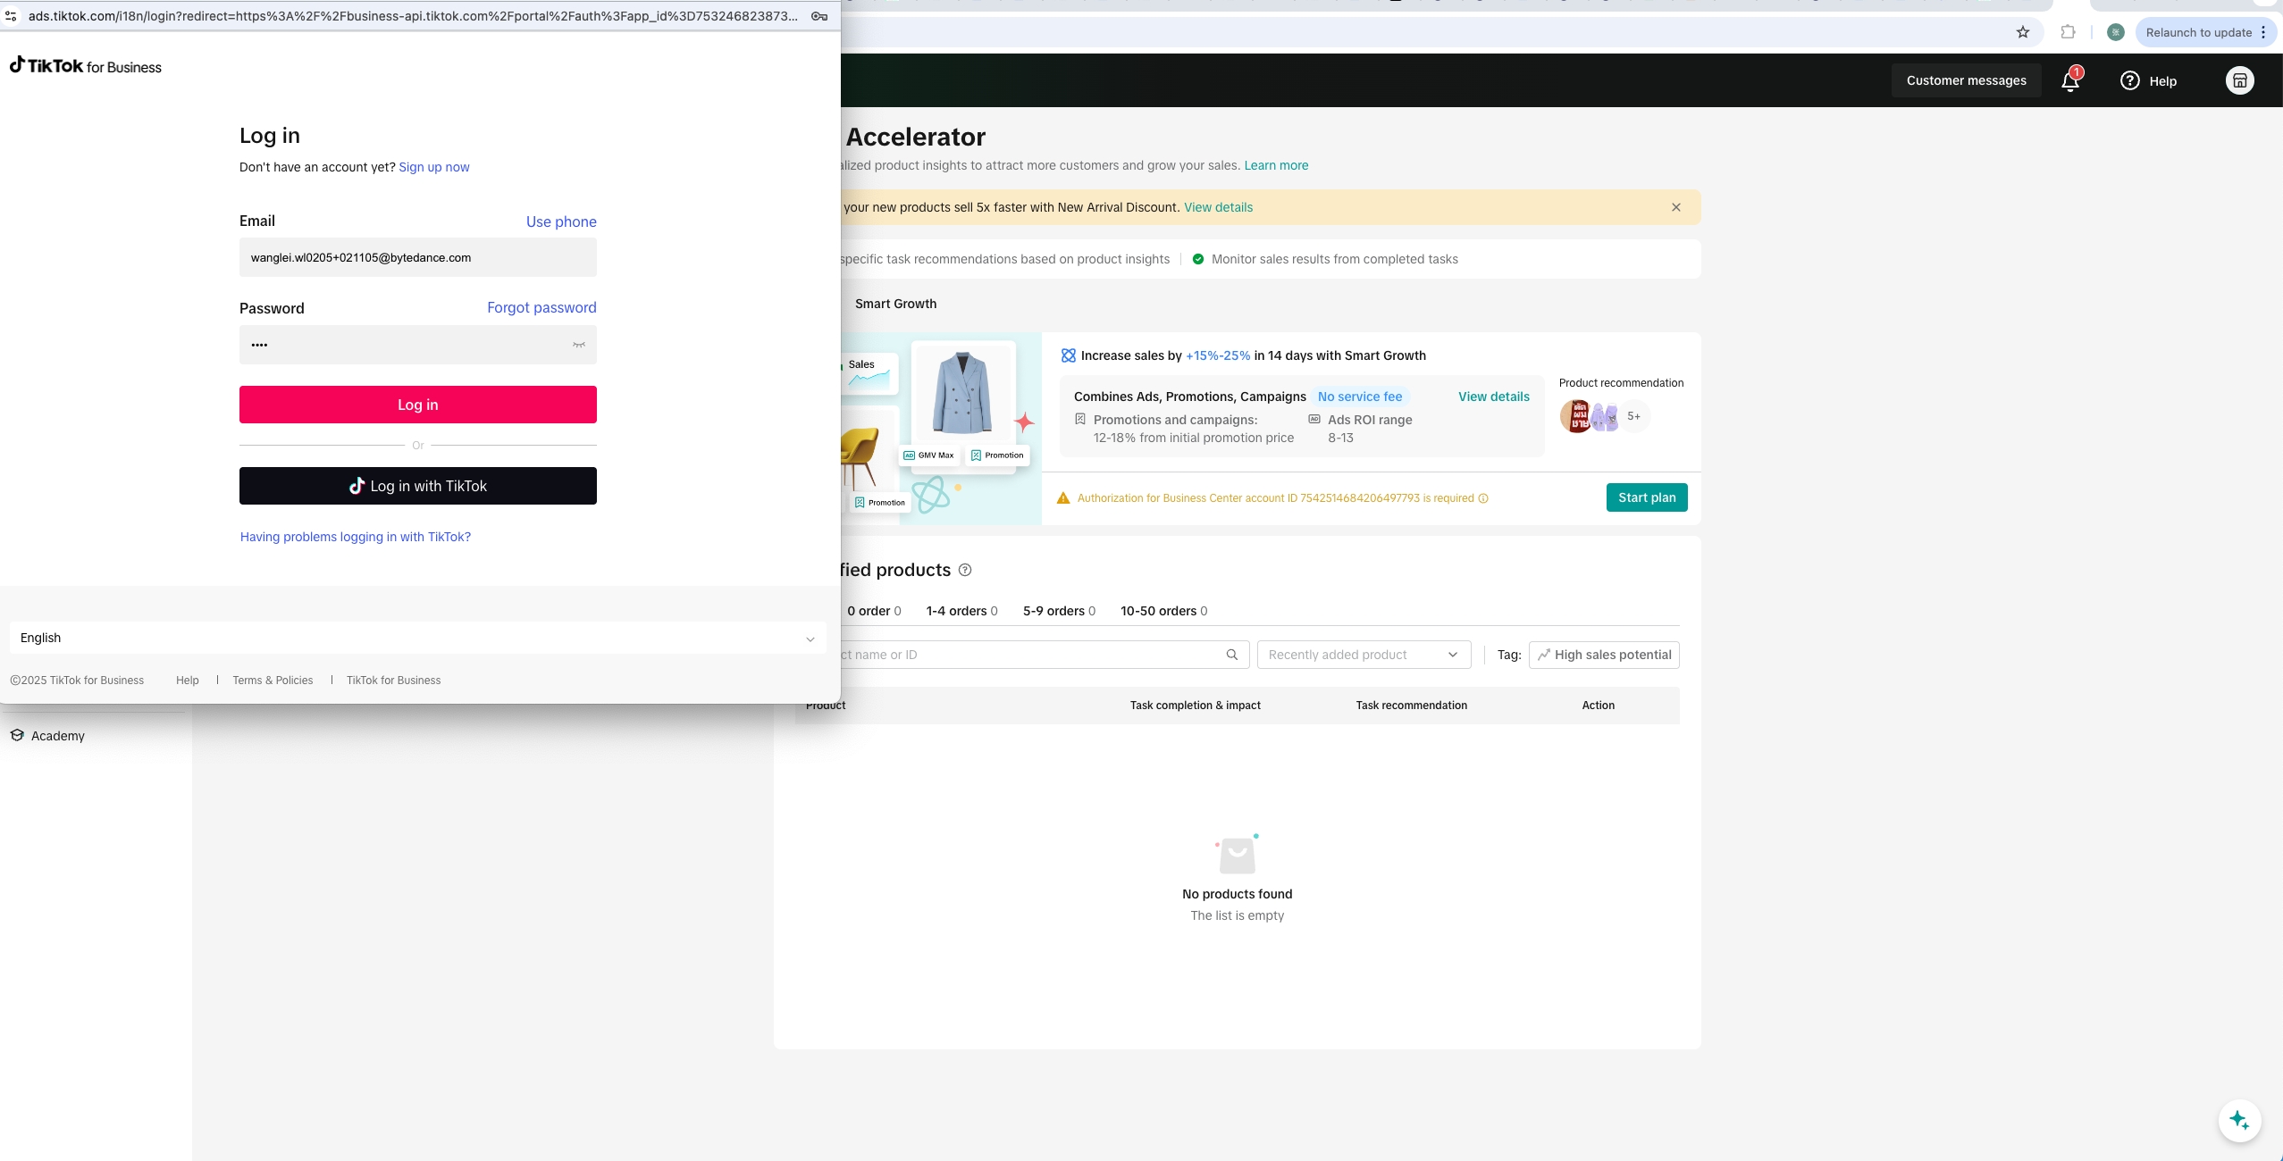Click the Start plan button

[1646, 497]
